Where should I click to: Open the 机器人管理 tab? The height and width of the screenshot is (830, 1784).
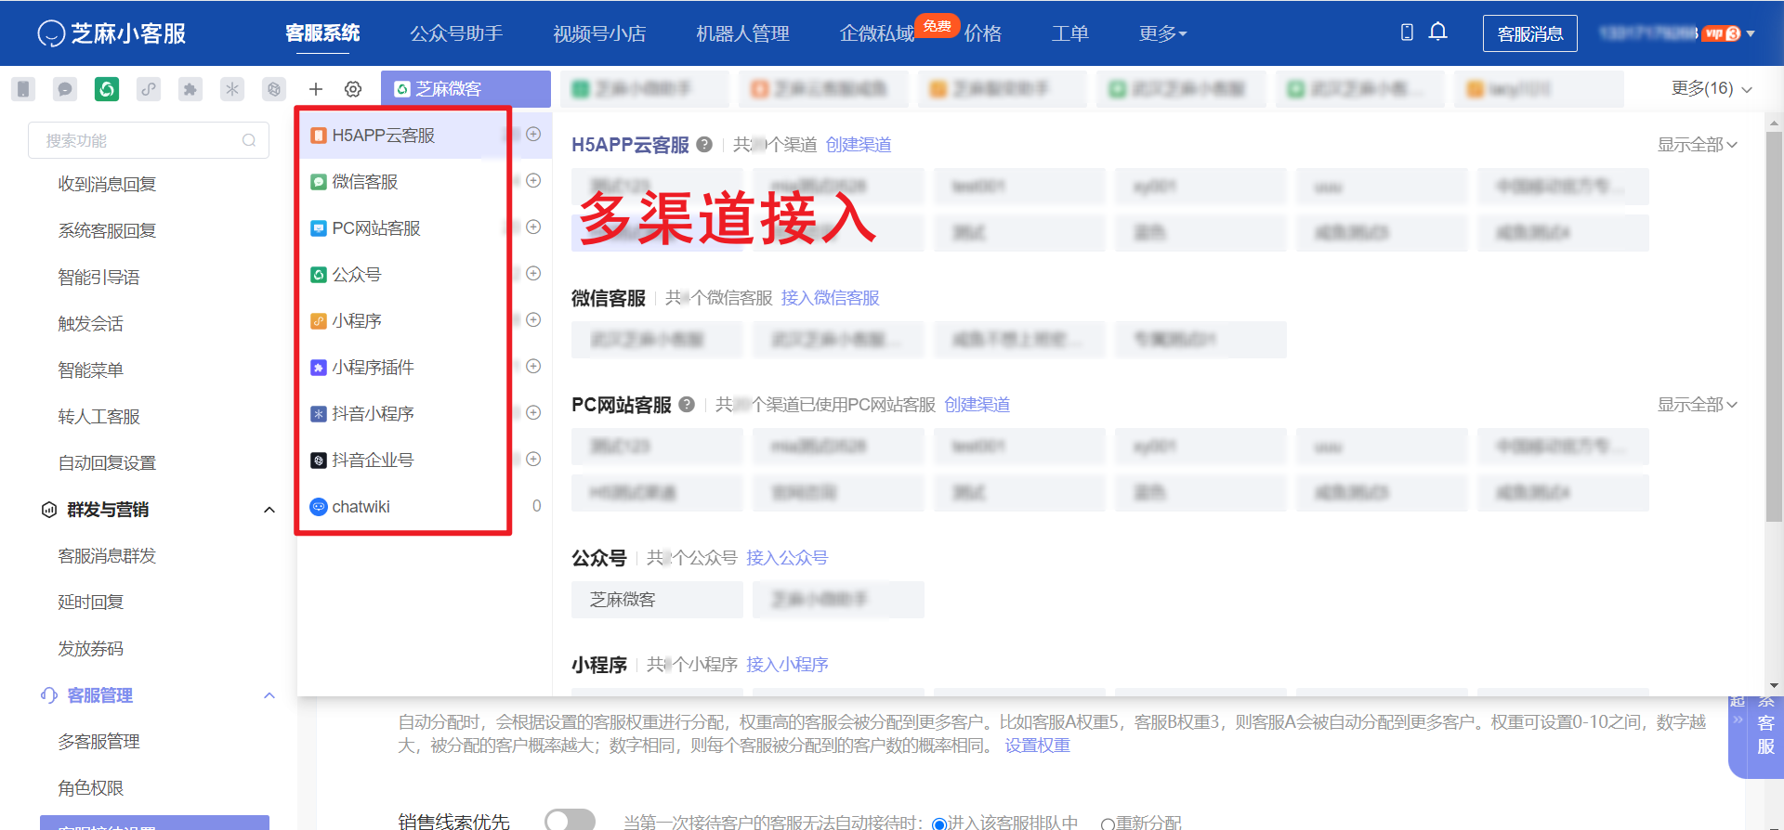click(x=742, y=33)
